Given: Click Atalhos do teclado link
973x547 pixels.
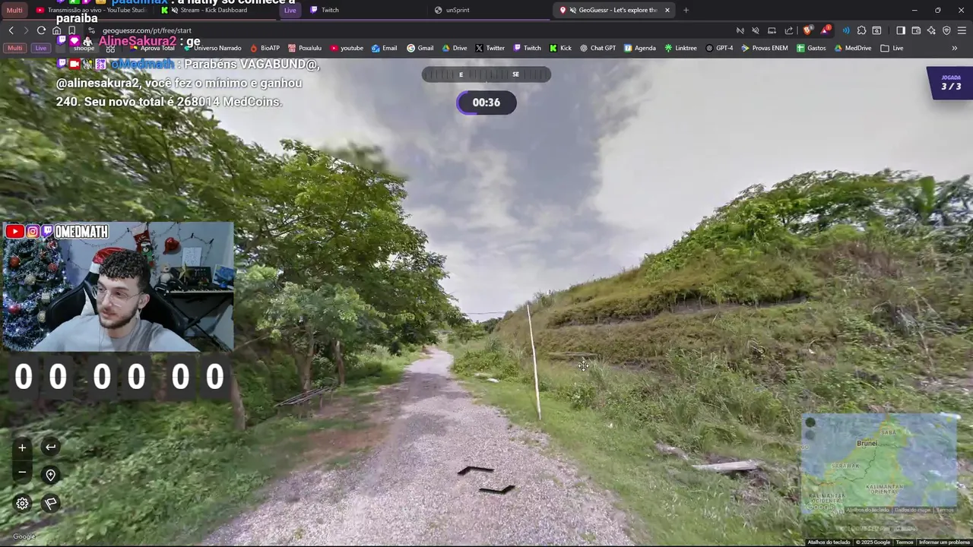Looking at the screenshot, I should [x=829, y=542].
